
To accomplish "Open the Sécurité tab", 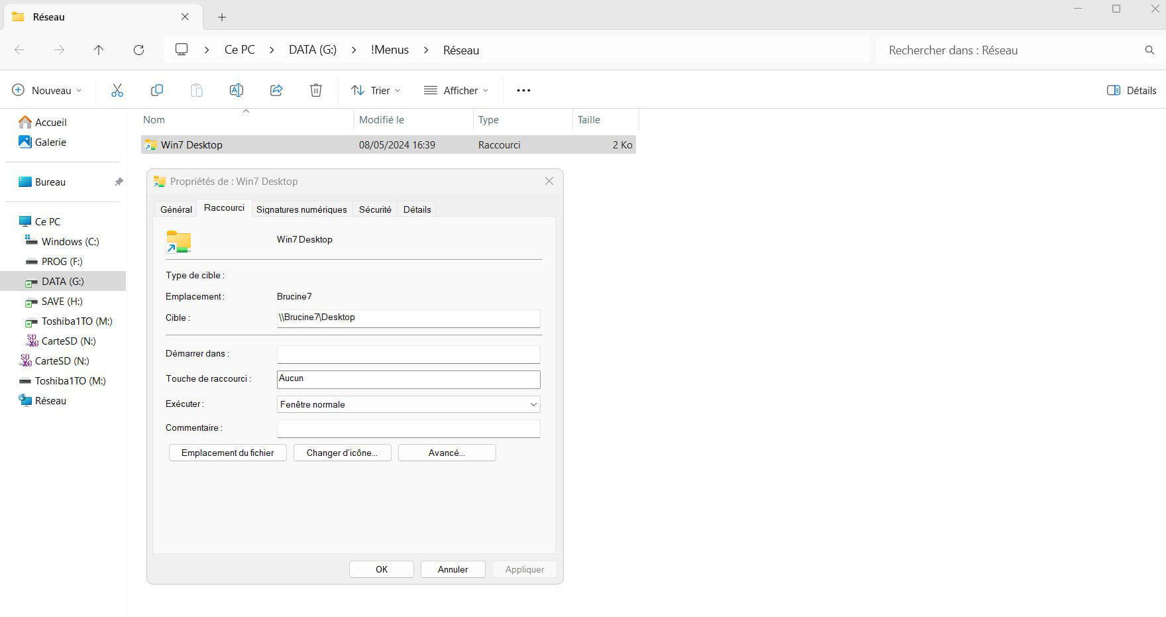I will coord(375,209).
